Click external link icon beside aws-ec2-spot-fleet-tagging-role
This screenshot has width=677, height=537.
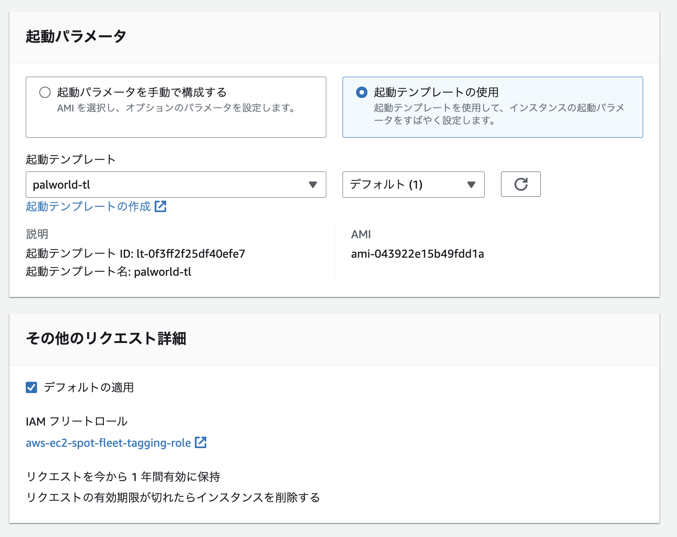[200, 443]
